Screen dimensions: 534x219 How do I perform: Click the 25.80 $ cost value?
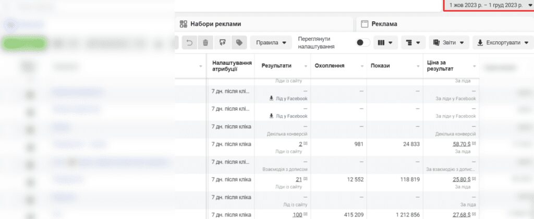462,180
